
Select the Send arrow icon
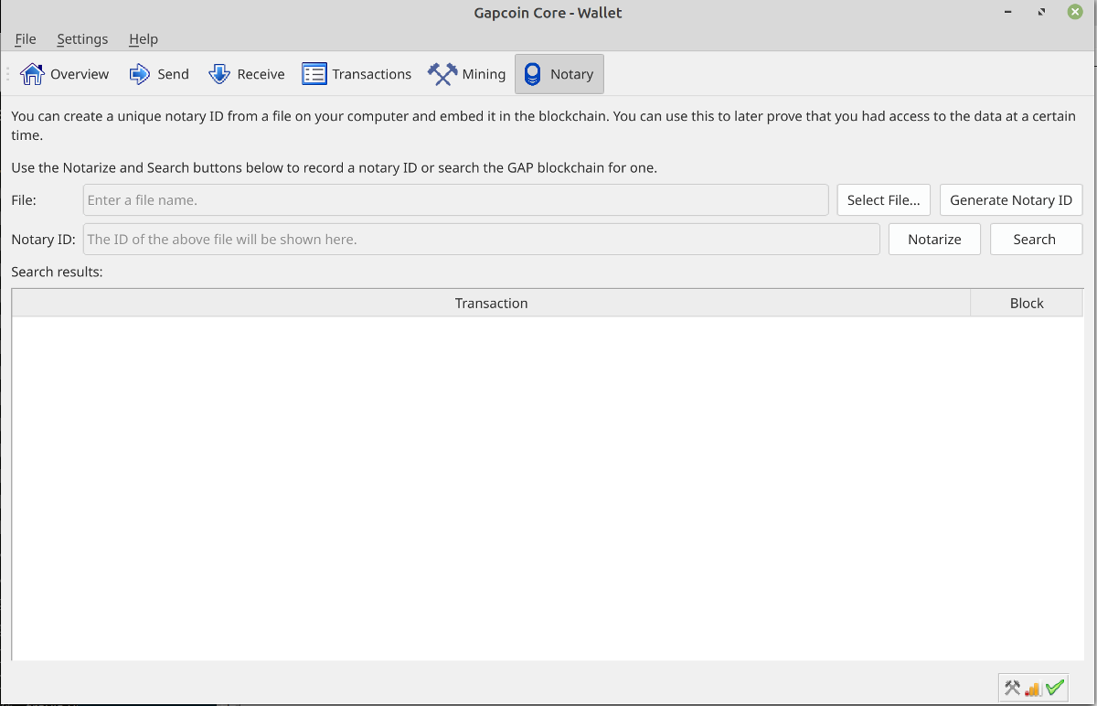(140, 74)
